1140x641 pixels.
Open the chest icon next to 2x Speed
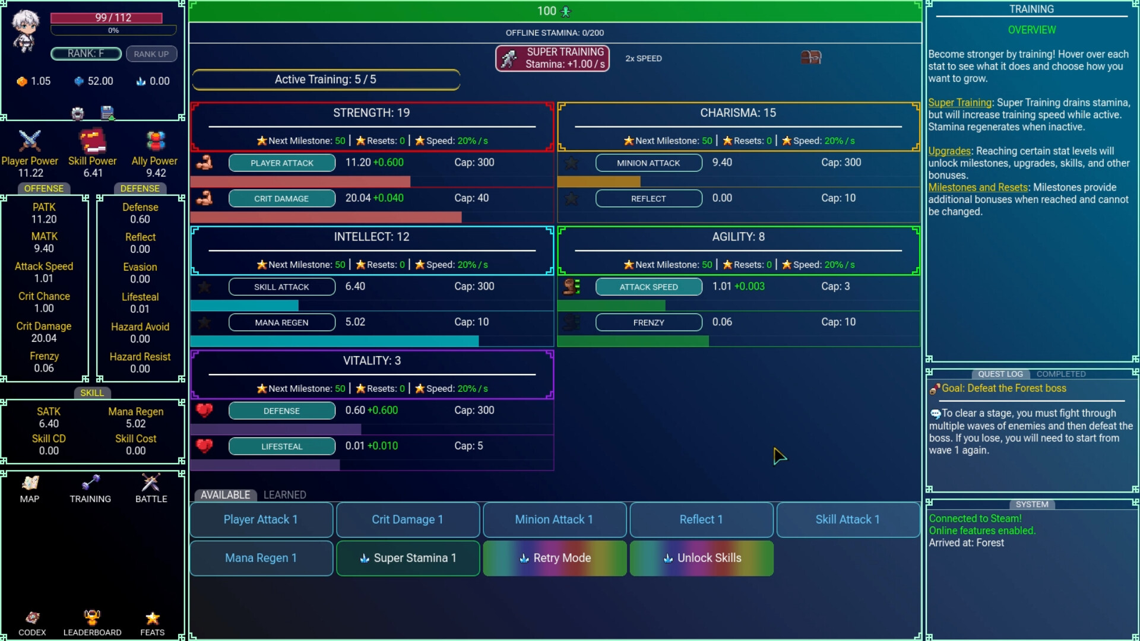tap(811, 58)
